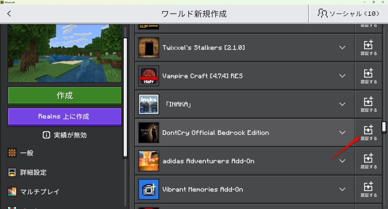This screenshot has width=388, height=209.
Task: Click the 一般 tab icon
Action: (12, 153)
